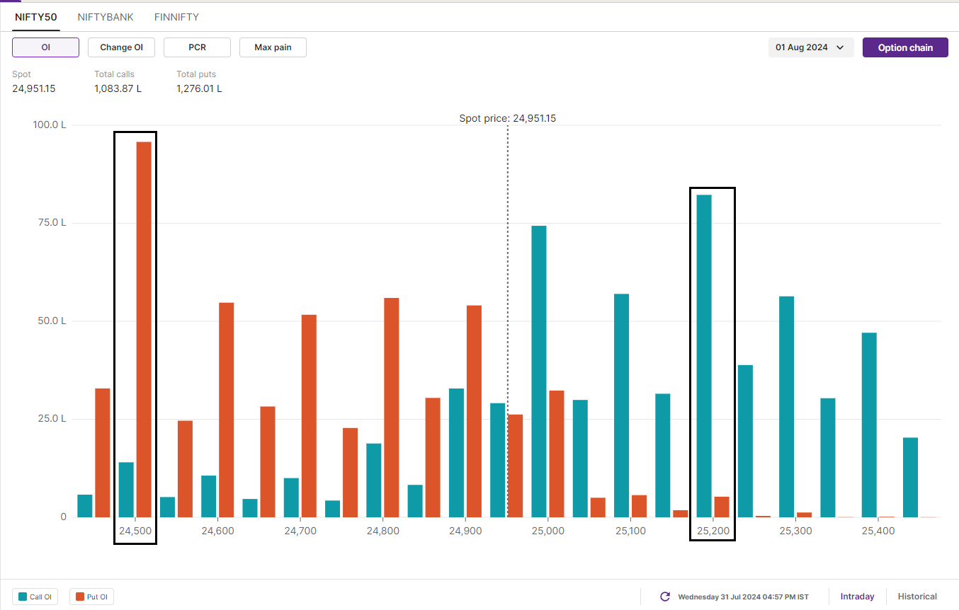The height and width of the screenshot is (610, 959).
Task: Click the 24,900 strike call OI bar
Action: 457,453
